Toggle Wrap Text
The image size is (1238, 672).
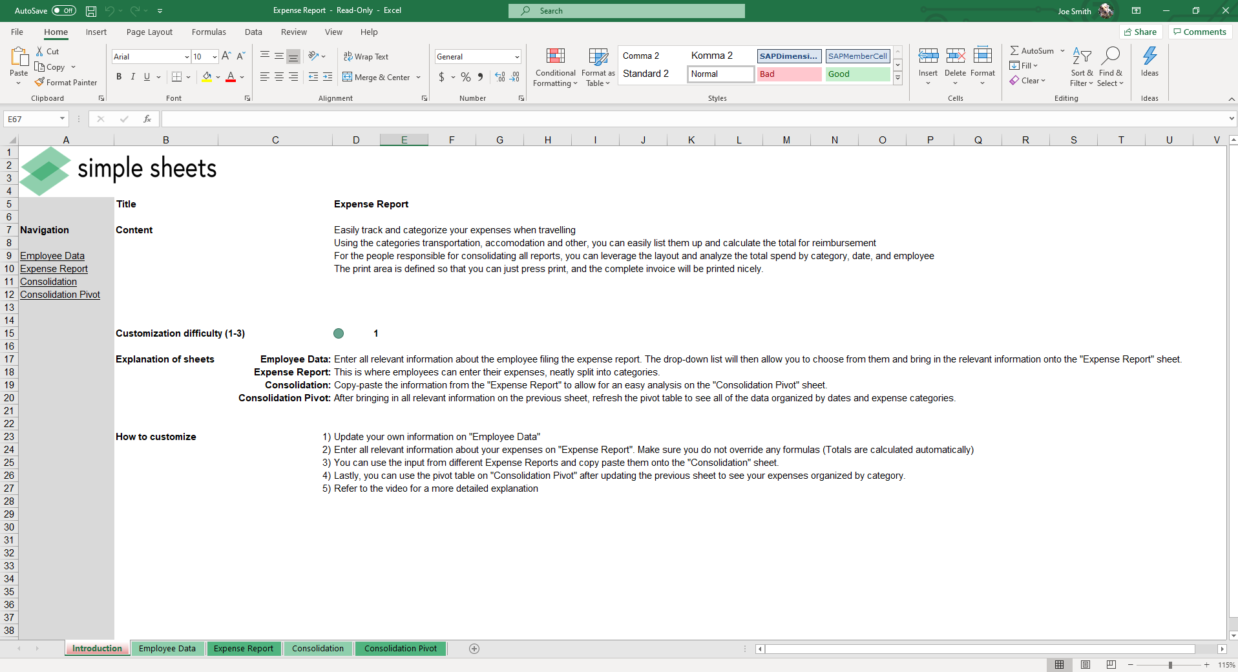366,56
